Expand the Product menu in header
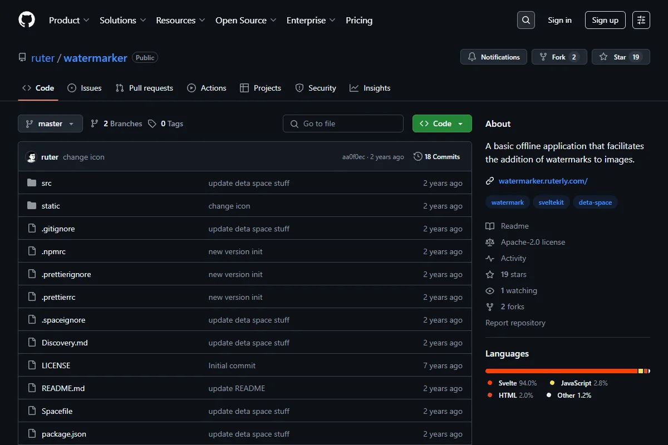 point(69,20)
